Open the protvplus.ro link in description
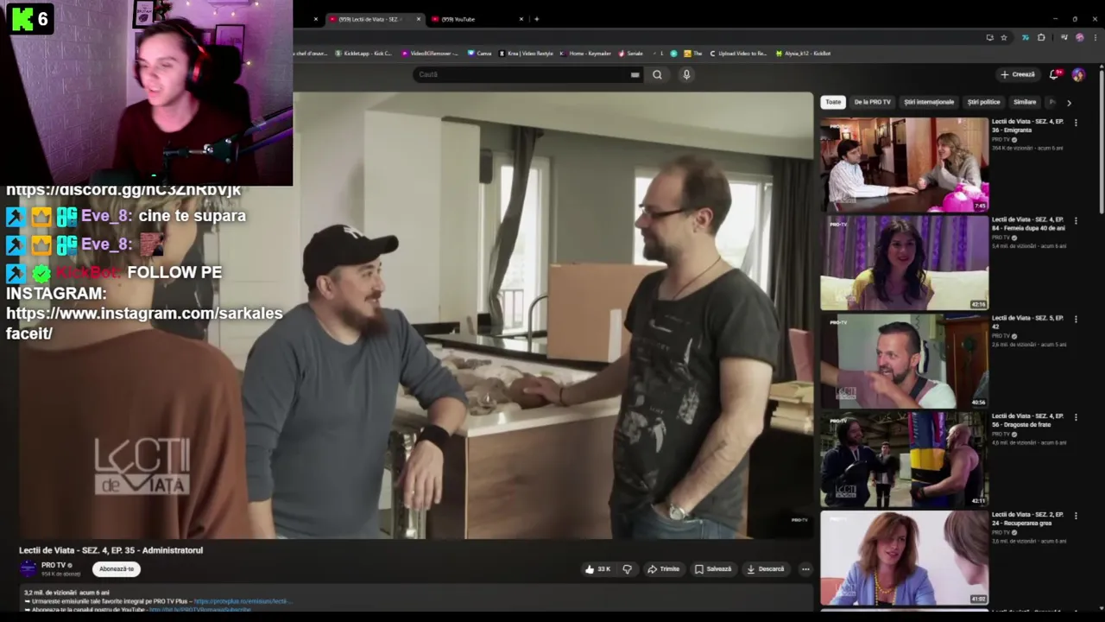 pos(243,601)
